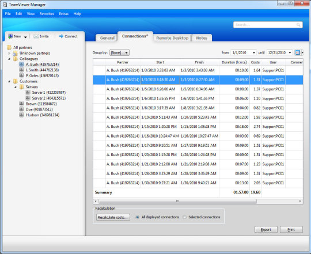The height and width of the screenshot is (254, 311).
Task: Click the Customers folder icon
Action: pyautogui.click(x=16, y=81)
